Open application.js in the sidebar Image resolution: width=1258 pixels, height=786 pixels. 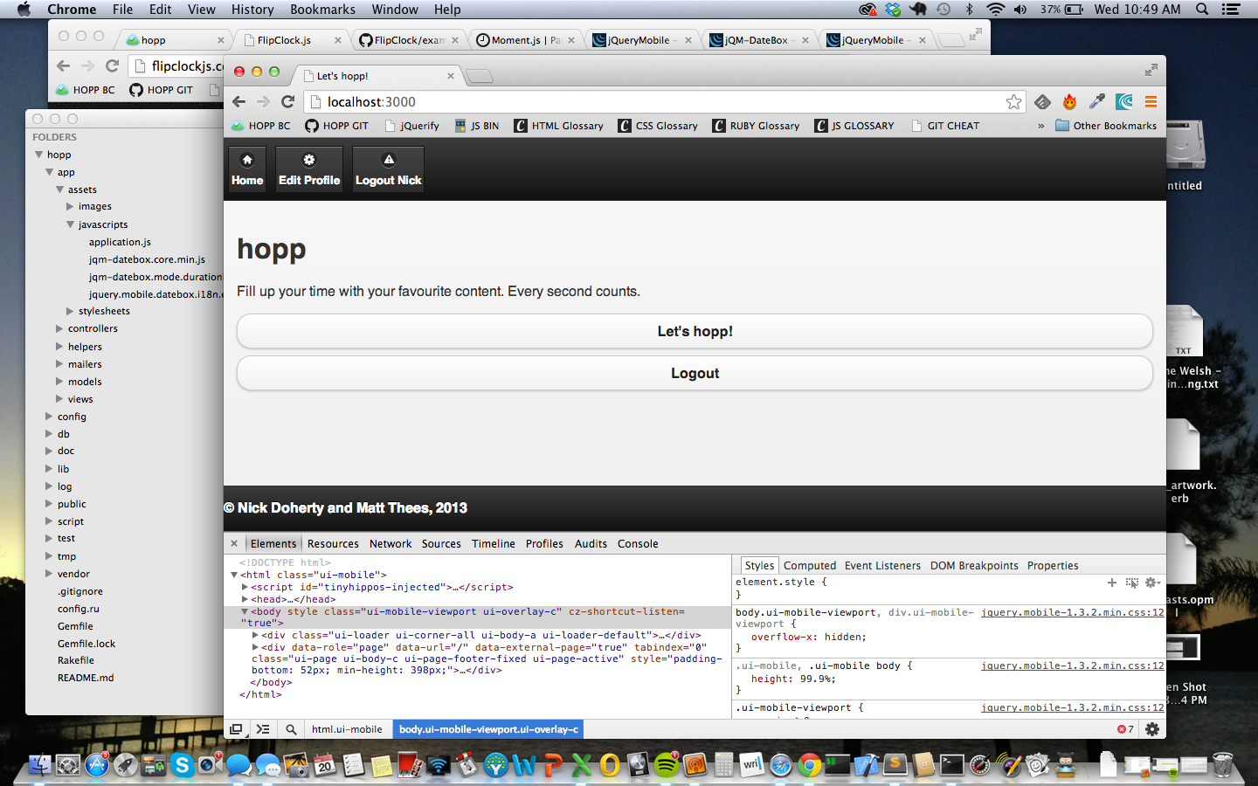pos(120,242)
